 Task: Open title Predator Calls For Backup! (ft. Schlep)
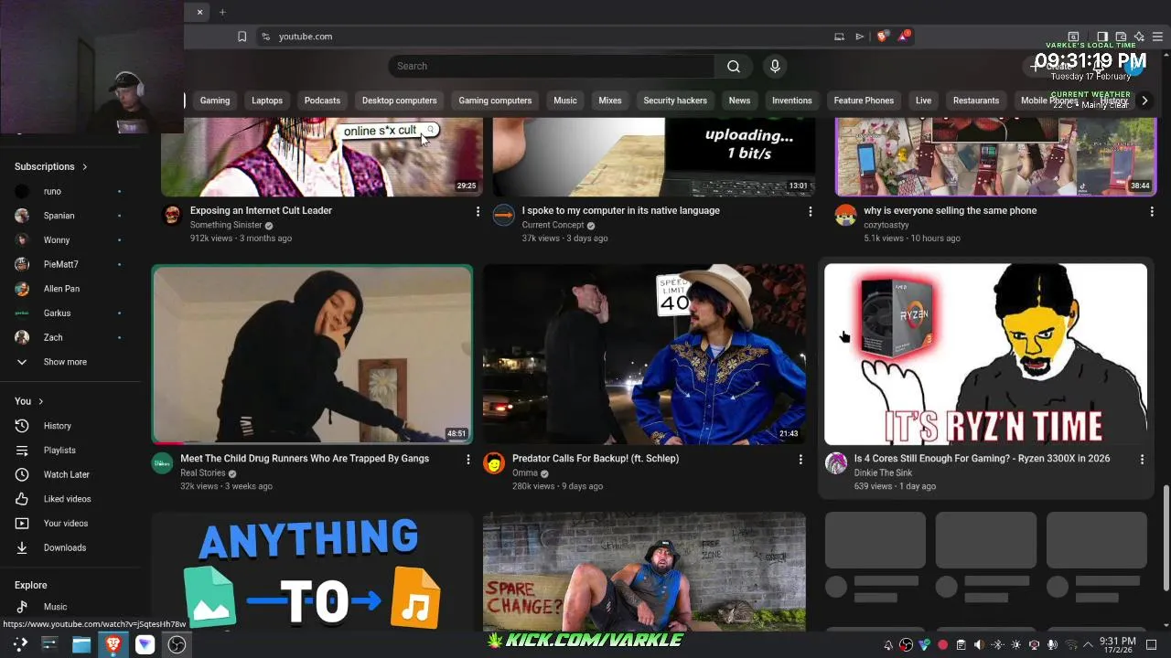596,459
